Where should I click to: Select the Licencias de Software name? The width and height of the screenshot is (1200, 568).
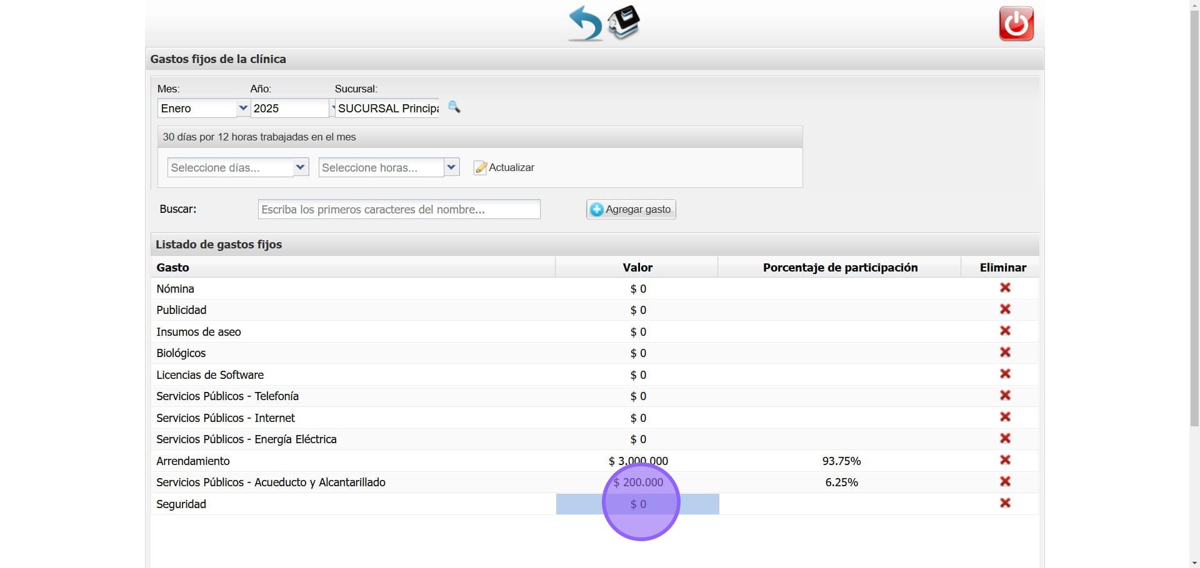point(210,375)
